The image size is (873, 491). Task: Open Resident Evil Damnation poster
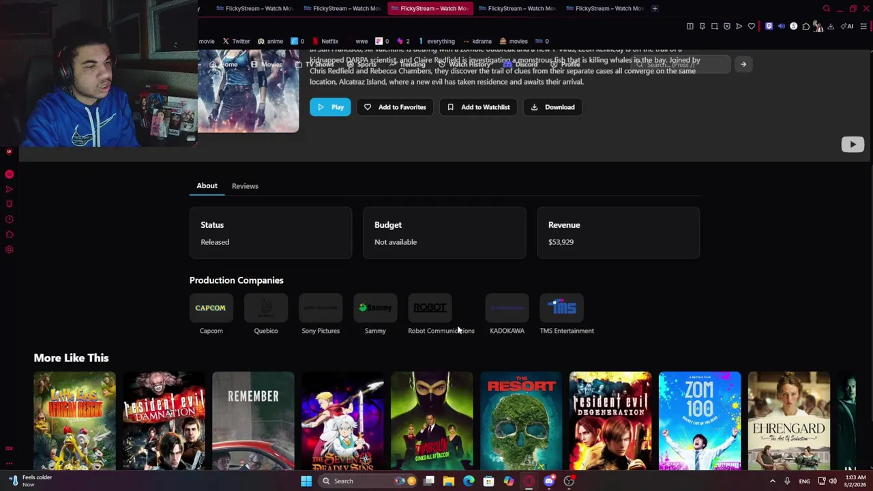coord(164,421)
